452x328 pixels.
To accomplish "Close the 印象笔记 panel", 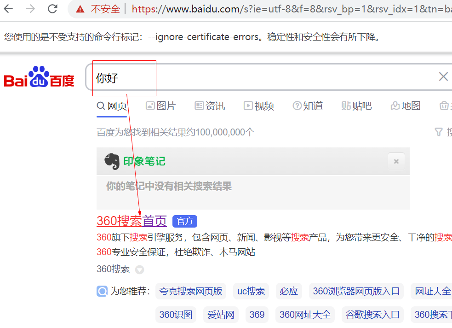I will click(396, 161).
